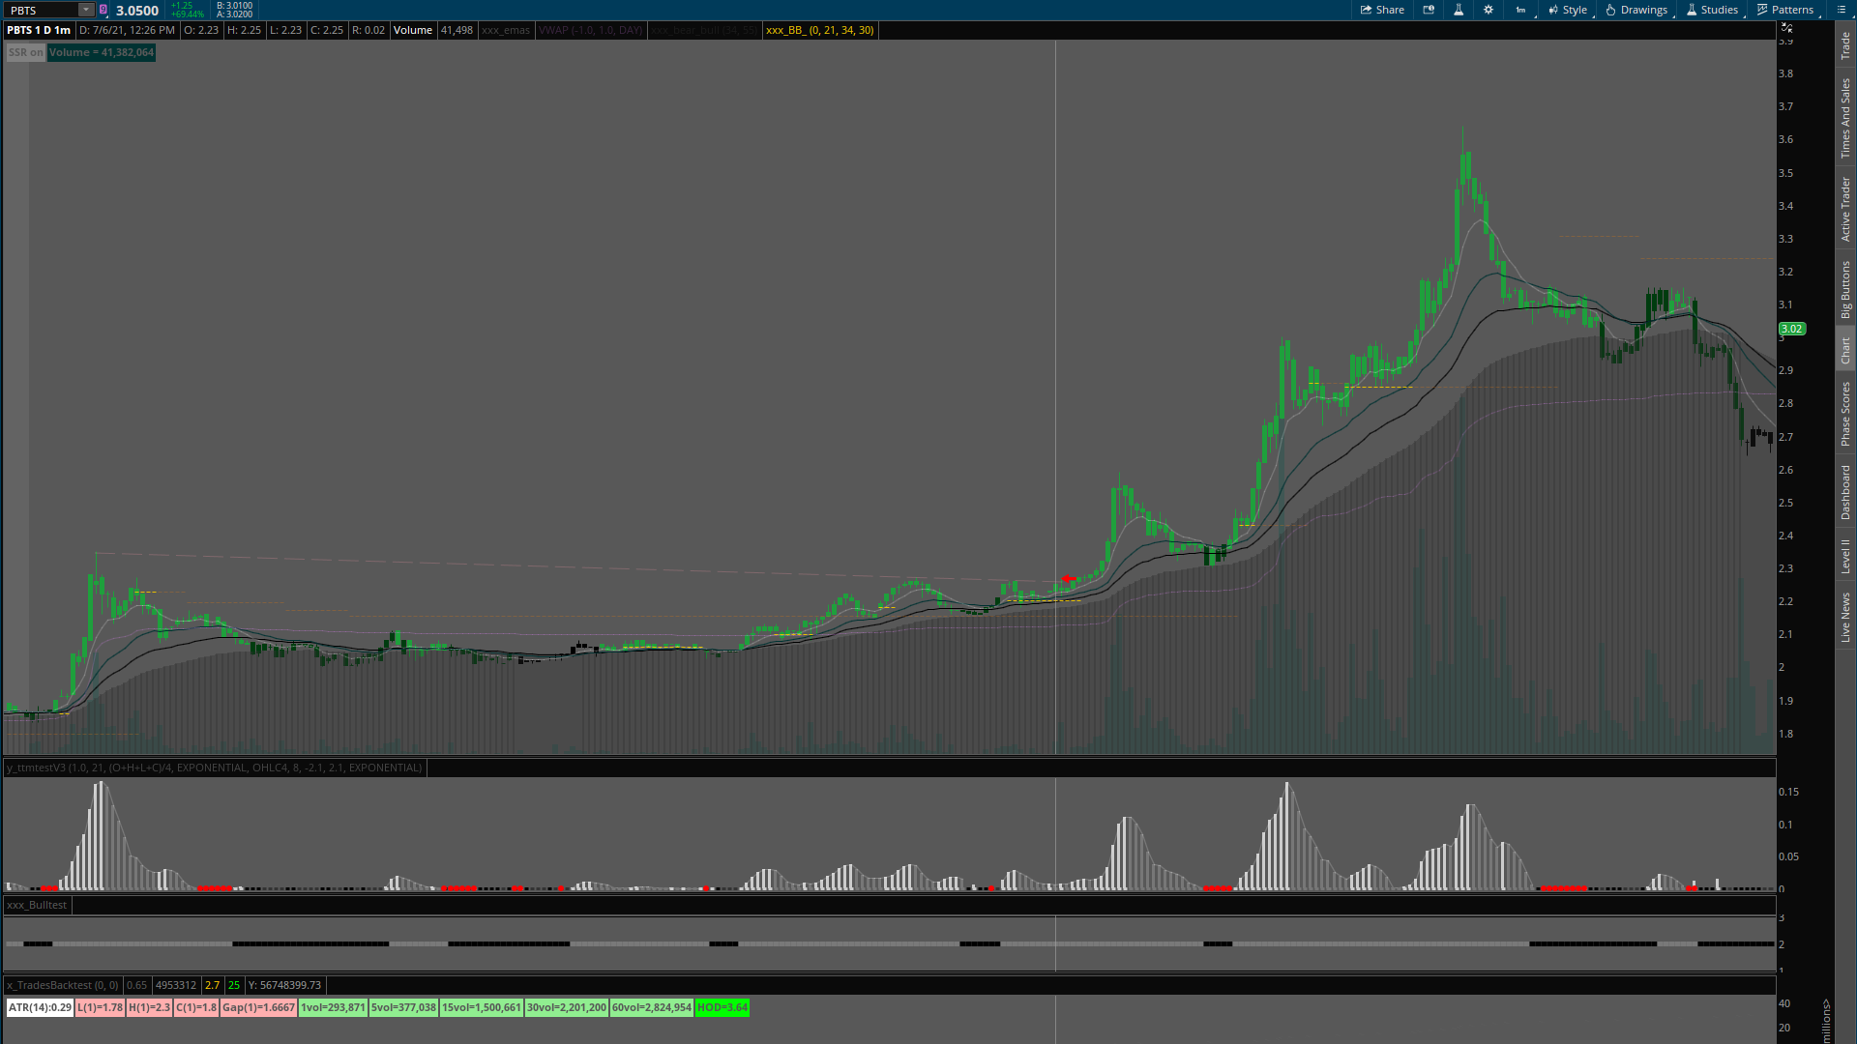Expand the Style dropdown menu

(x=1568, y=10)
